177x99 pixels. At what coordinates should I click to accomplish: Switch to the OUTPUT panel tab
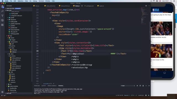(x=44, y=86)
